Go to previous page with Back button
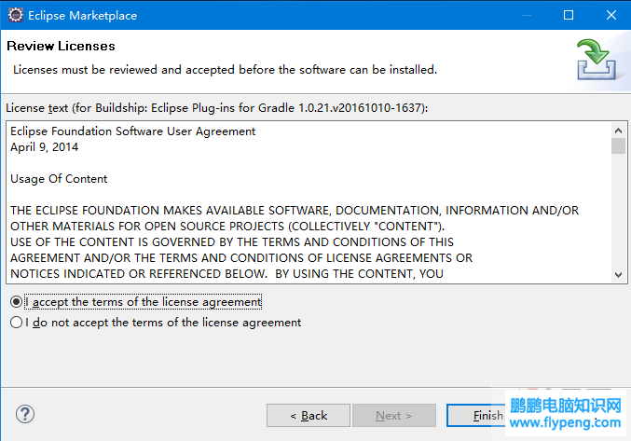 [x=309, y=415]
